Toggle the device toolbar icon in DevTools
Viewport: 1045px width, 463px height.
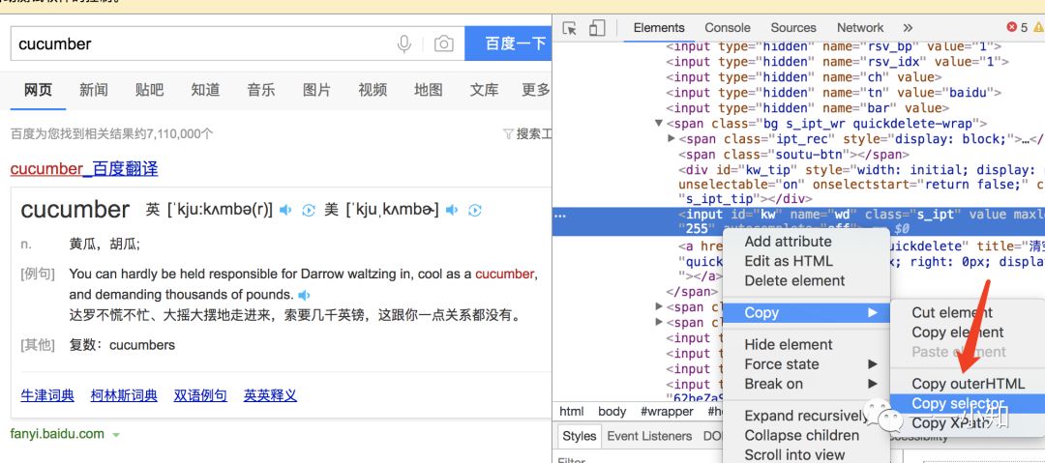pos(597,28)
